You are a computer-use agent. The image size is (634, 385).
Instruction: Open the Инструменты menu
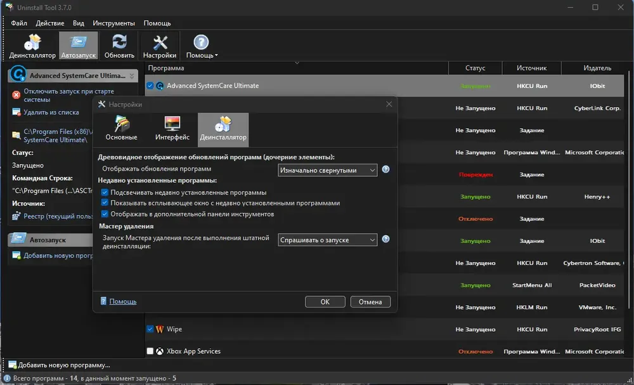[113, 23]
